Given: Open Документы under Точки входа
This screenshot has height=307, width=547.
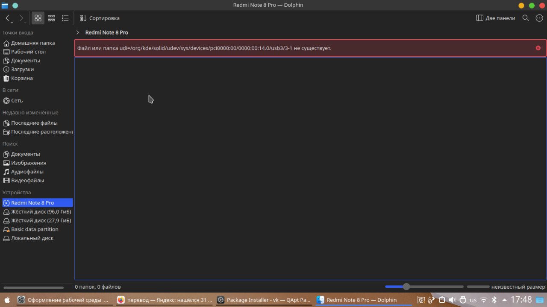Looking at the screenshot, I should (37, 61).
